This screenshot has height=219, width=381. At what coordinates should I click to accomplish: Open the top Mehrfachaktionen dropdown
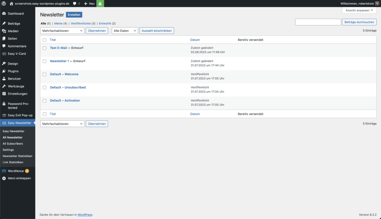click(62, 30)
